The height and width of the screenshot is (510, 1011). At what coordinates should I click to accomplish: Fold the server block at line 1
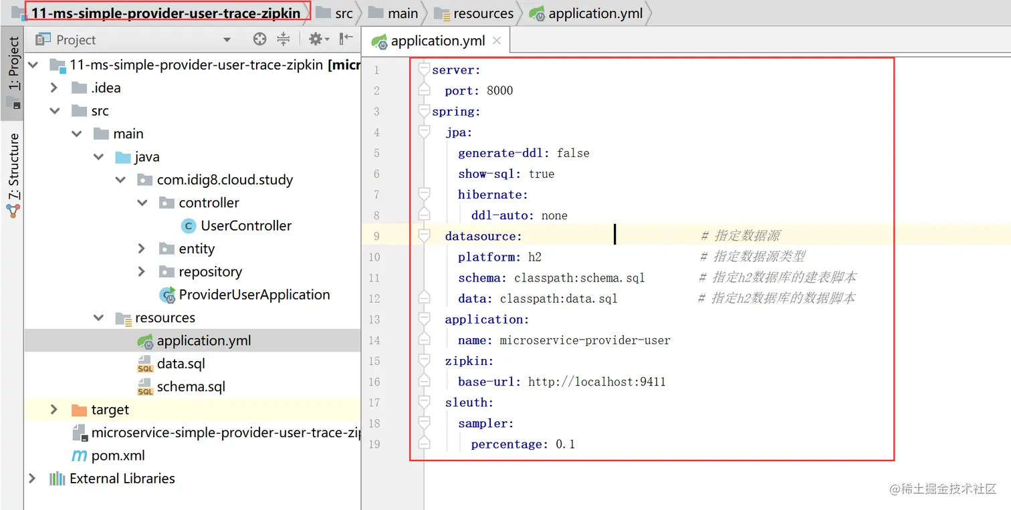[x=423, y=70]
